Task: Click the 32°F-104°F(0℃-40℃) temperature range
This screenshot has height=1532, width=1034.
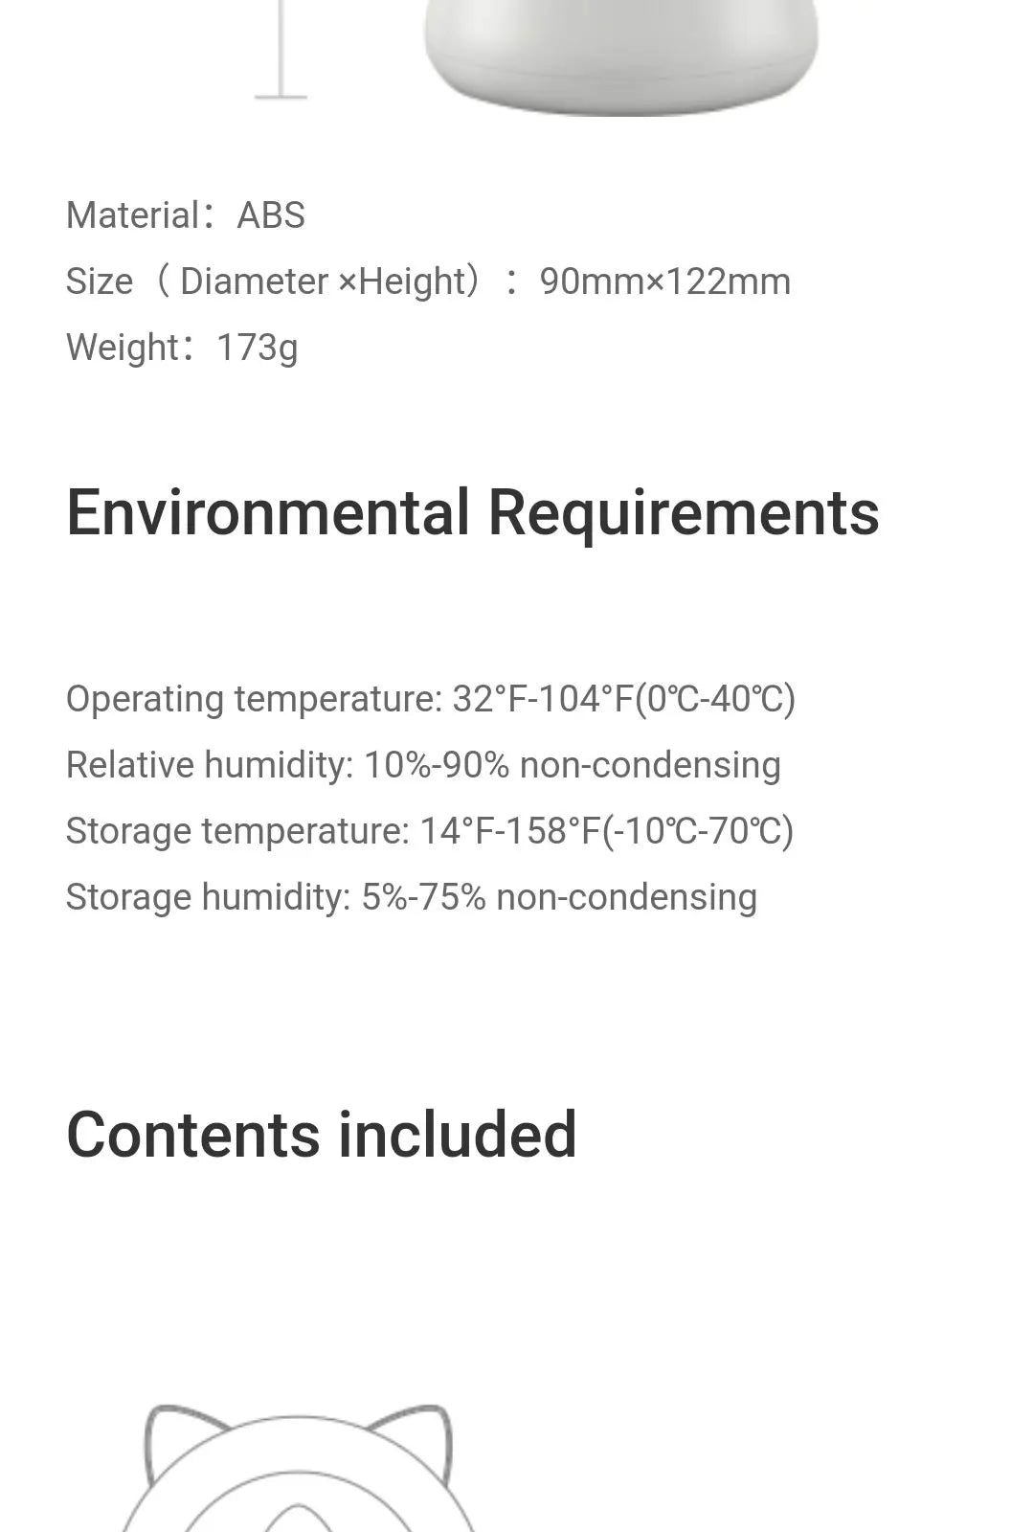Action: [x=623, y=699]
